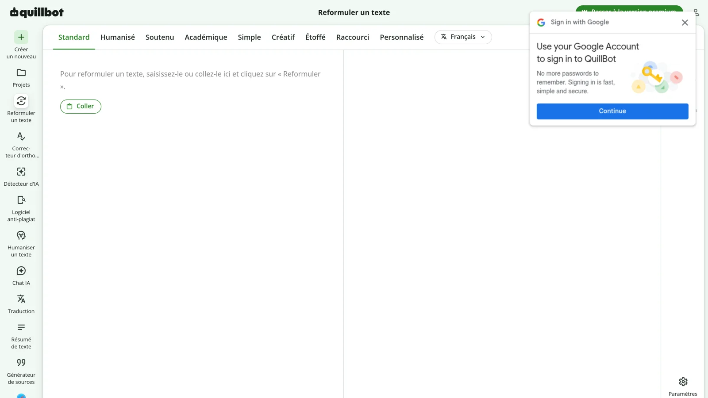
Task: Switch to the Simple mode tab
Action: click(249, 37)
